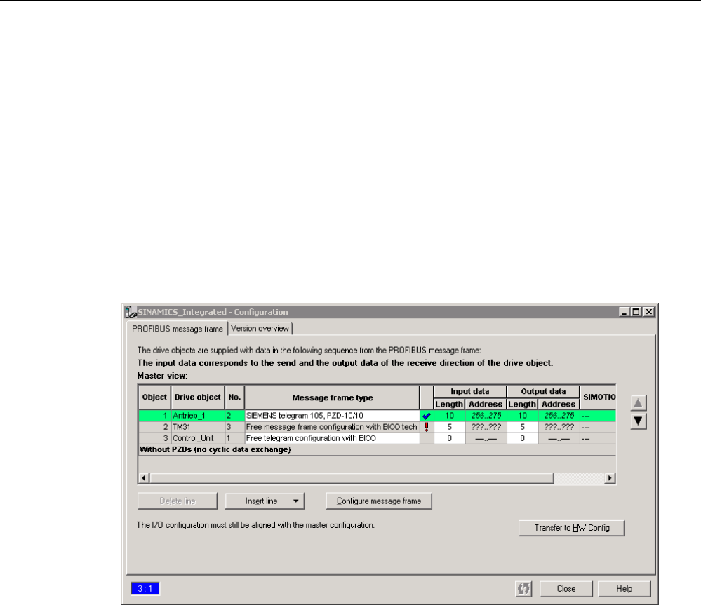Click the disabled Delete line button

178,501
